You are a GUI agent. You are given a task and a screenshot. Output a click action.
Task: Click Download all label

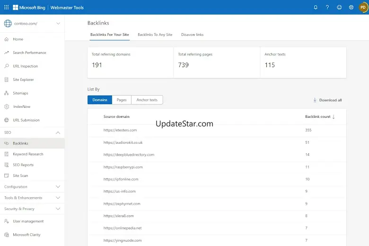point(330,100)
